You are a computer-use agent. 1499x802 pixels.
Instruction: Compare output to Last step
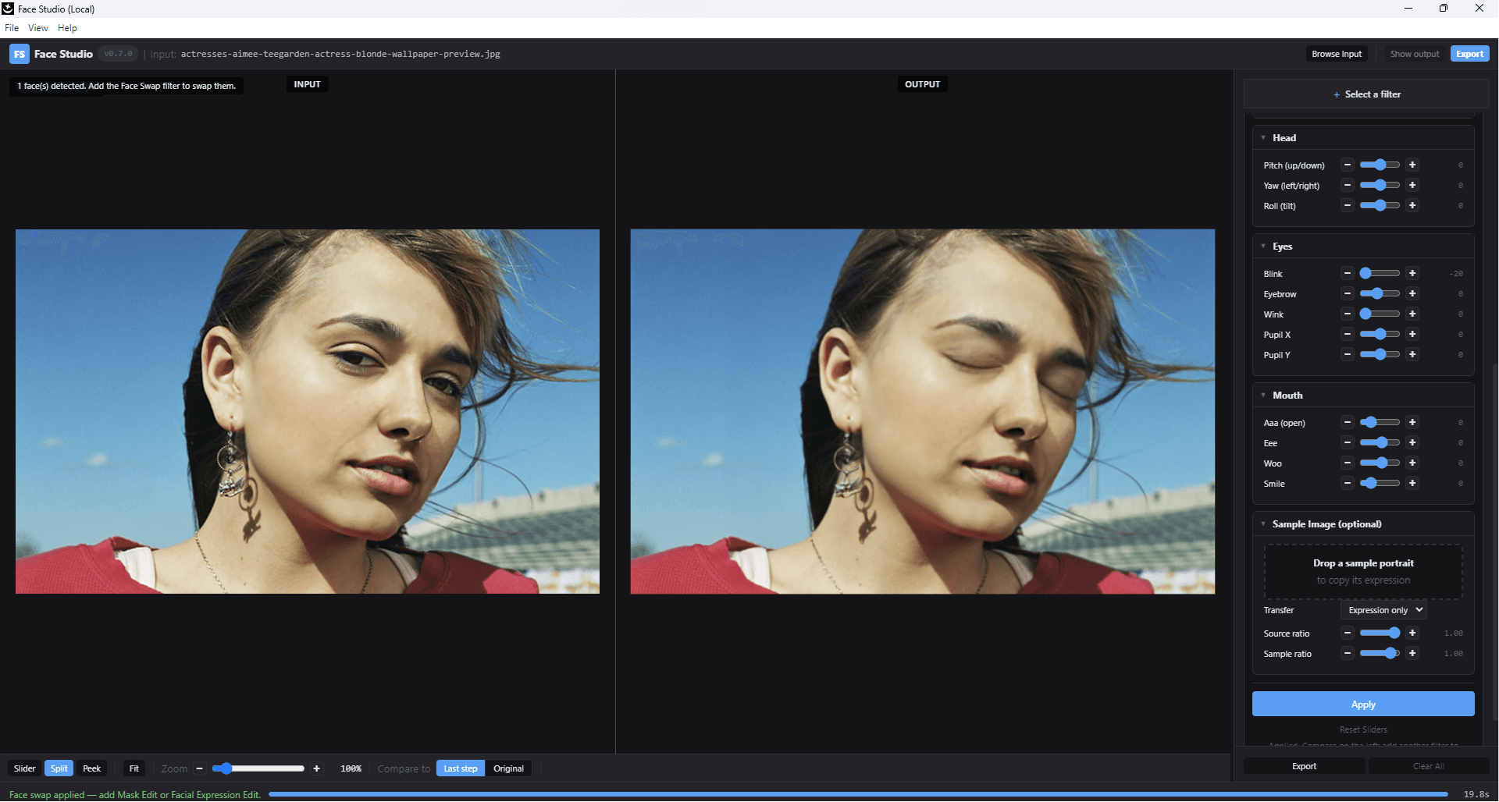point(461,768)
